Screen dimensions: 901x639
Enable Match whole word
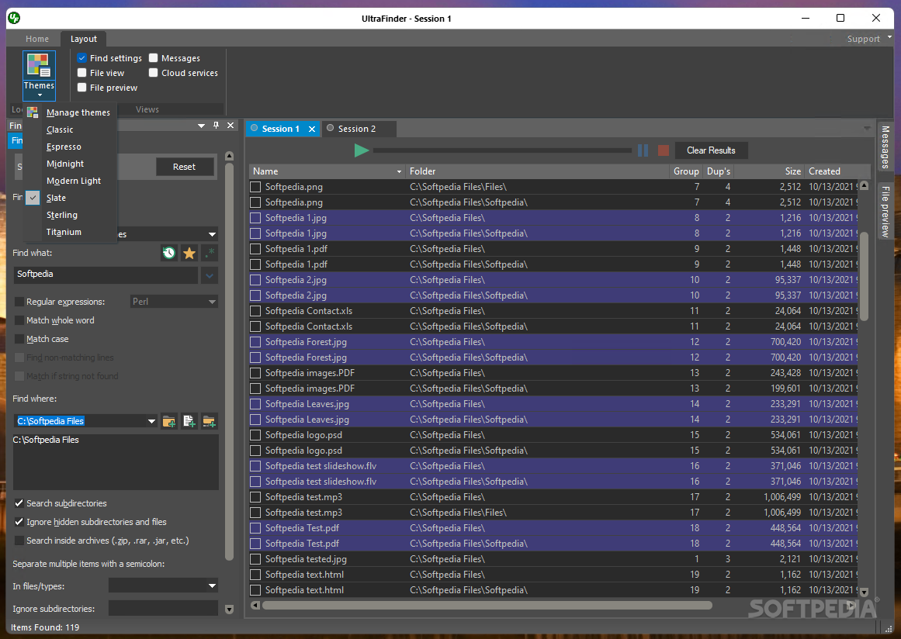pos(19,320)
